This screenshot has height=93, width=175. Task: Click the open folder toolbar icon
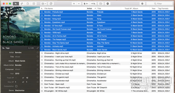tap(101, 4)
